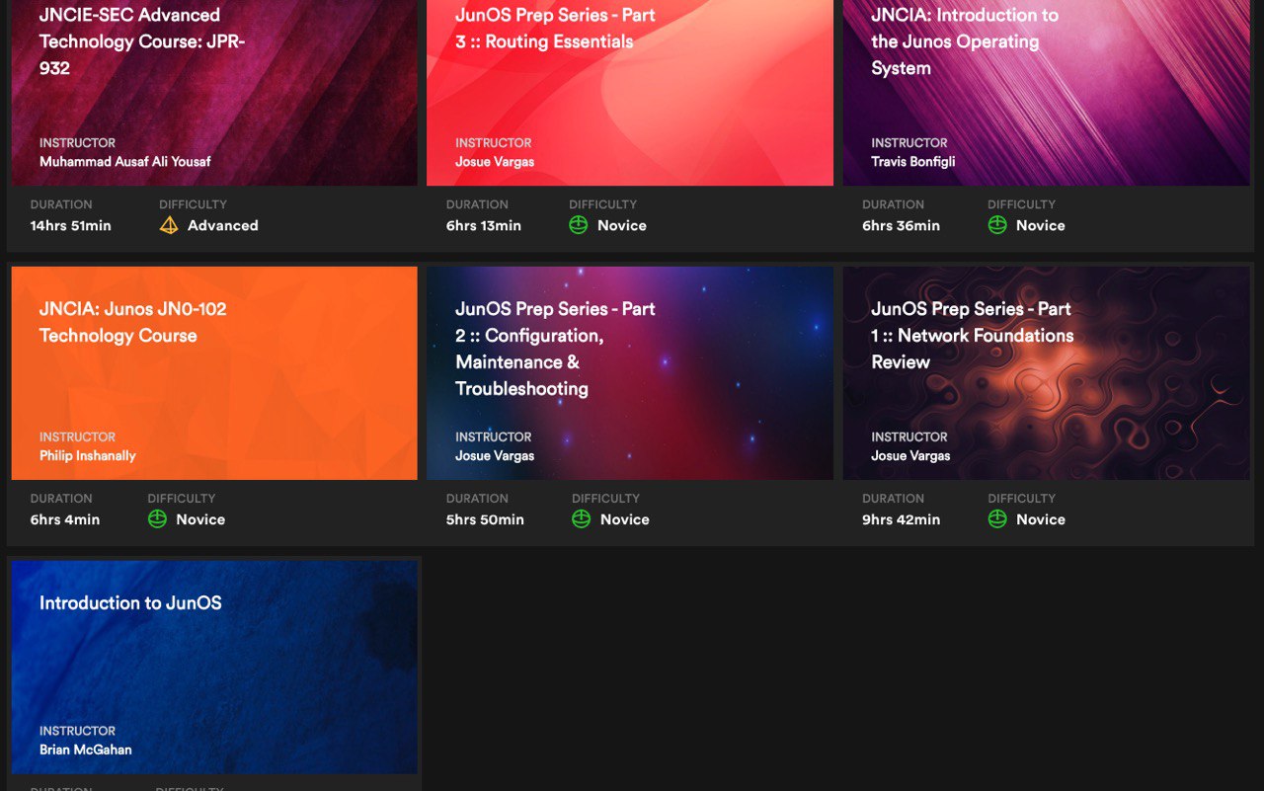The width and height of the screenshot is (1264, 791).
Task: Click Novice icon on Network Foundations Review card
Action: tap(997, 519)
